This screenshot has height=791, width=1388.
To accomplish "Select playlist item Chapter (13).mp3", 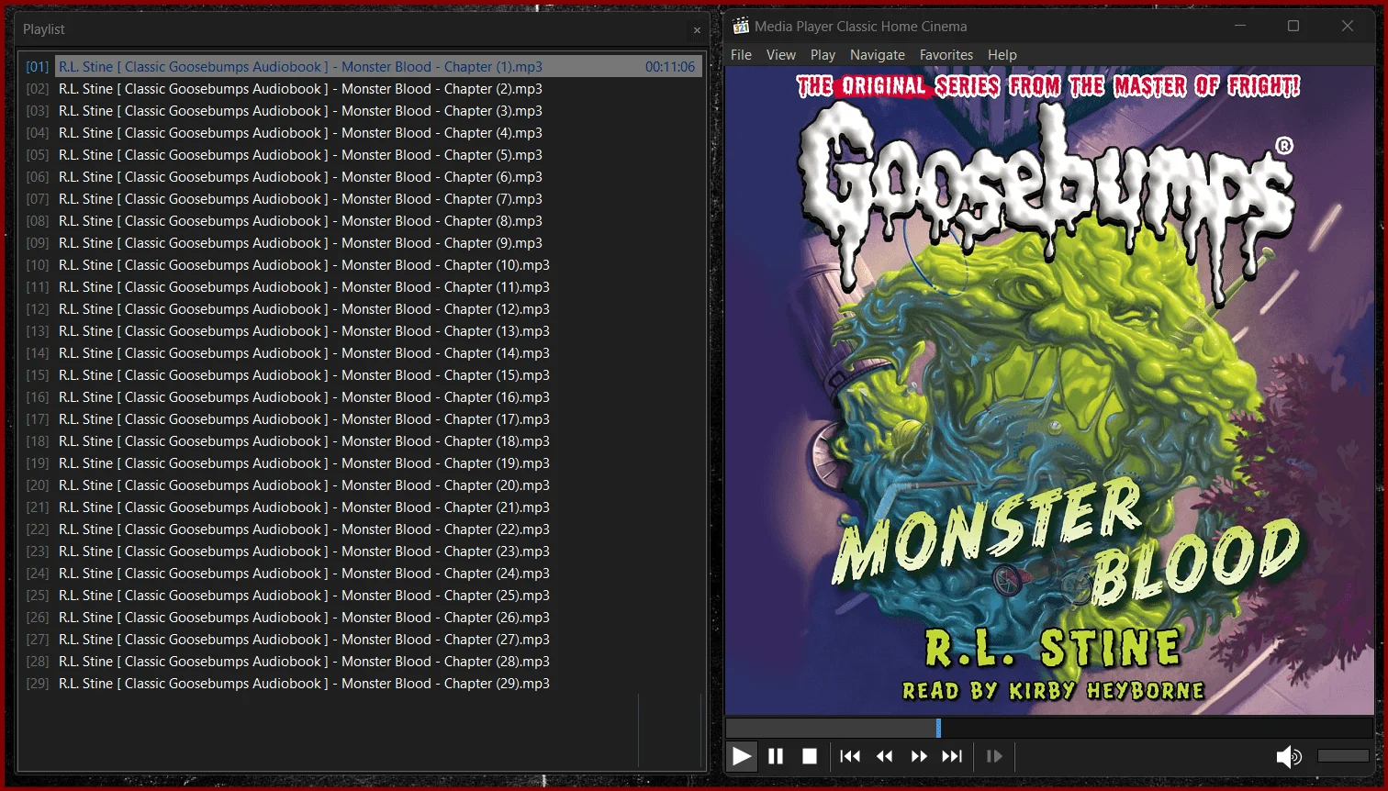I will [379, 331].
